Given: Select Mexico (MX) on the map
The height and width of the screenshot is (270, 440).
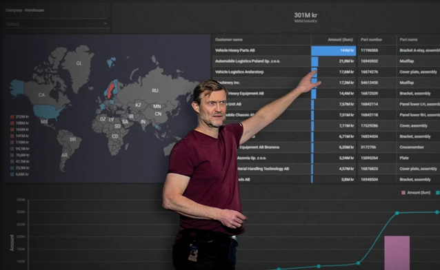Looking at the screenshot, I should 44,122.
